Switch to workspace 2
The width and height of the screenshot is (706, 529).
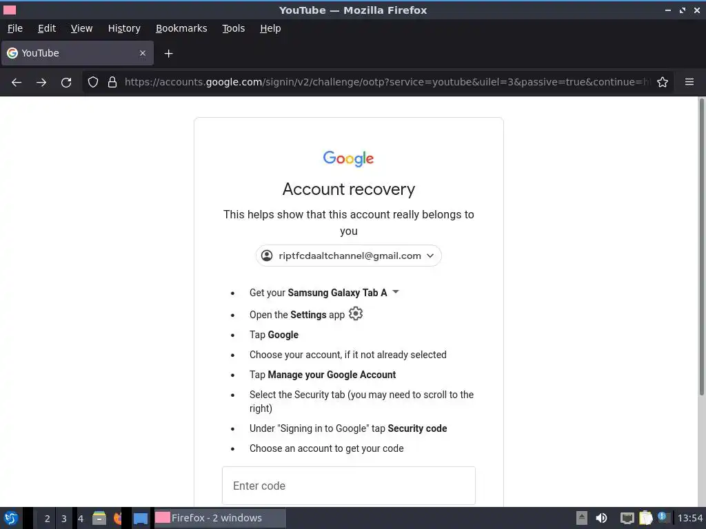click(x=48, y=519)
